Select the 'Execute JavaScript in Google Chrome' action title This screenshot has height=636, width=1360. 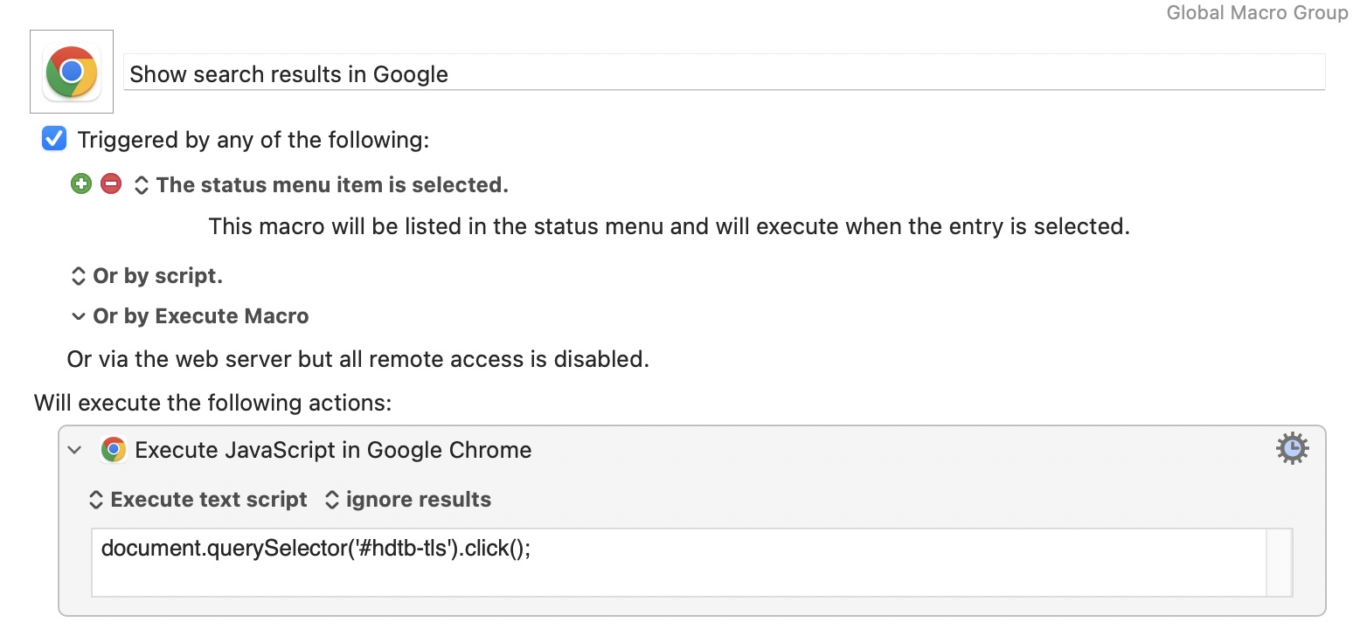[333, 450]
